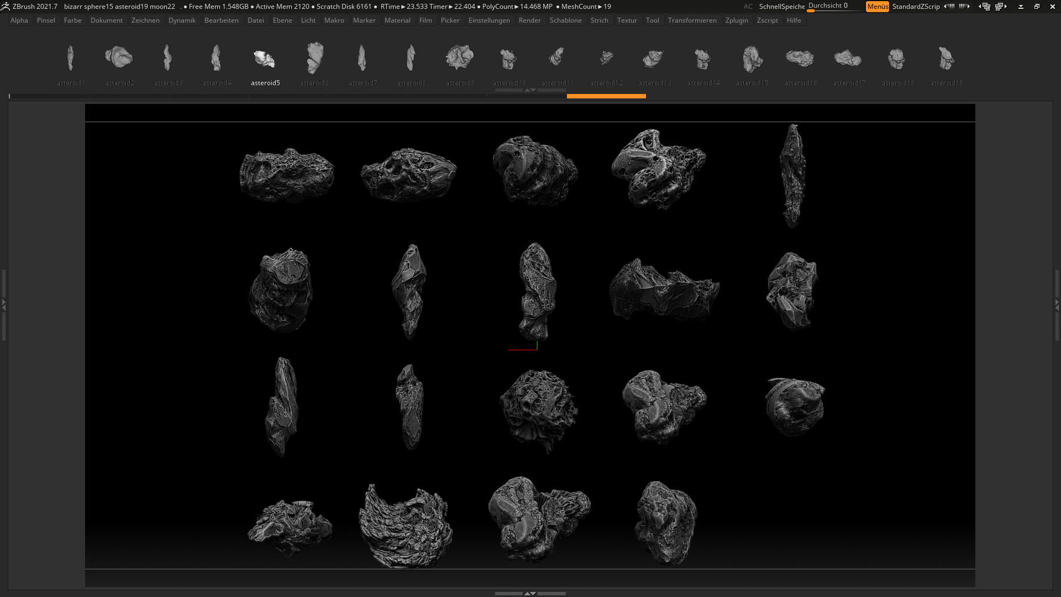Viewport: 1061px width, 597px height.
Task: Toggle the left tray open
Action: 3,306
